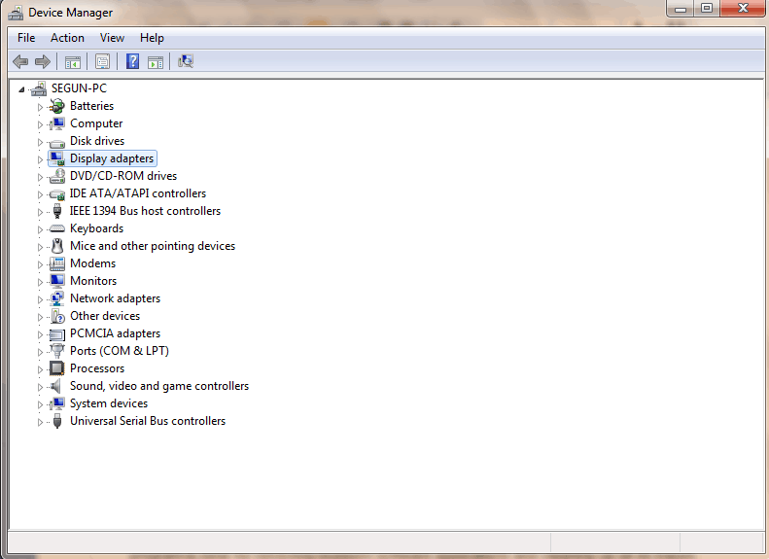Expand the Other devices arrow
This screenshot has height=559, width=769.
[40, 317]
